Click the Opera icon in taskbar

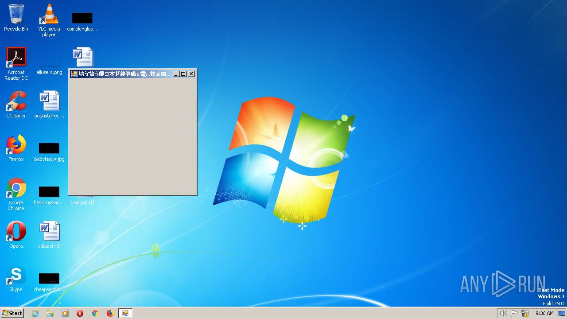pyautogui.click(x=80, y=313)
